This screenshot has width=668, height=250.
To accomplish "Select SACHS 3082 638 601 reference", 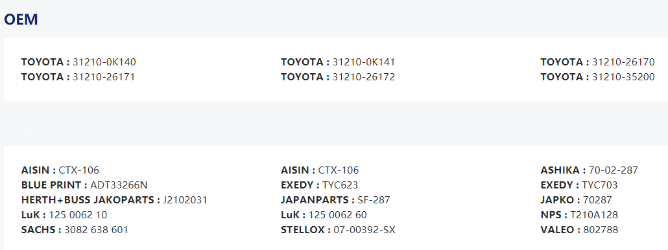I will coord(75,230).
